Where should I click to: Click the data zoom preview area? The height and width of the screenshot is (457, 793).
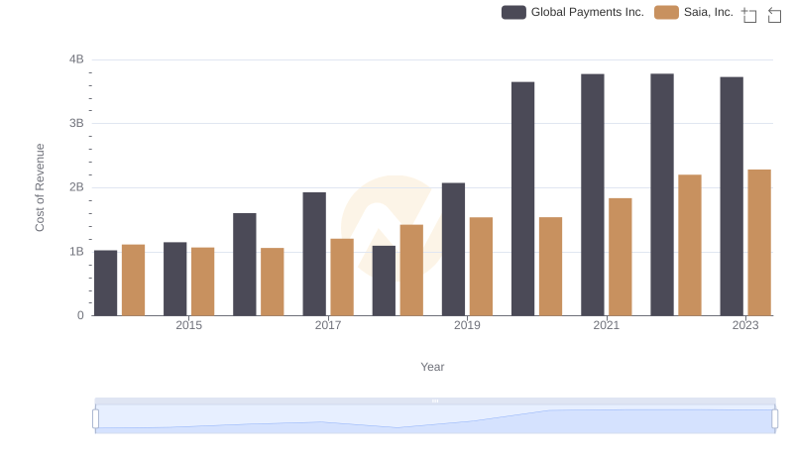point(435,419)
